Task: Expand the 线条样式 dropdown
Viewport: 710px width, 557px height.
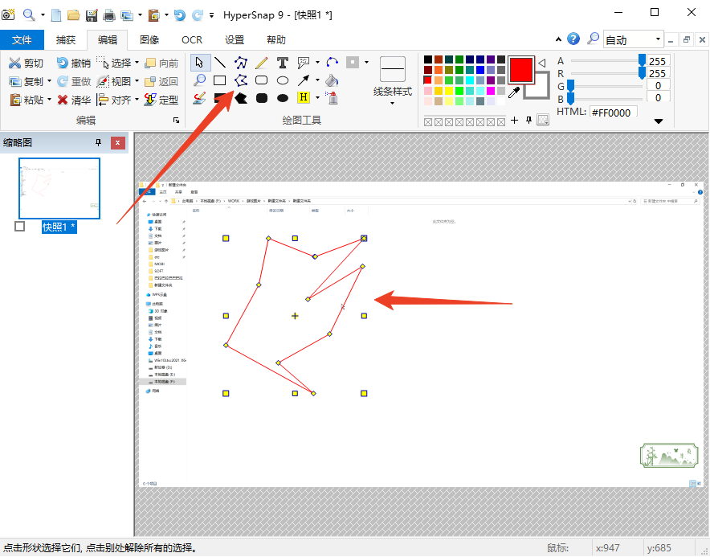Action: tap(392, 102)
